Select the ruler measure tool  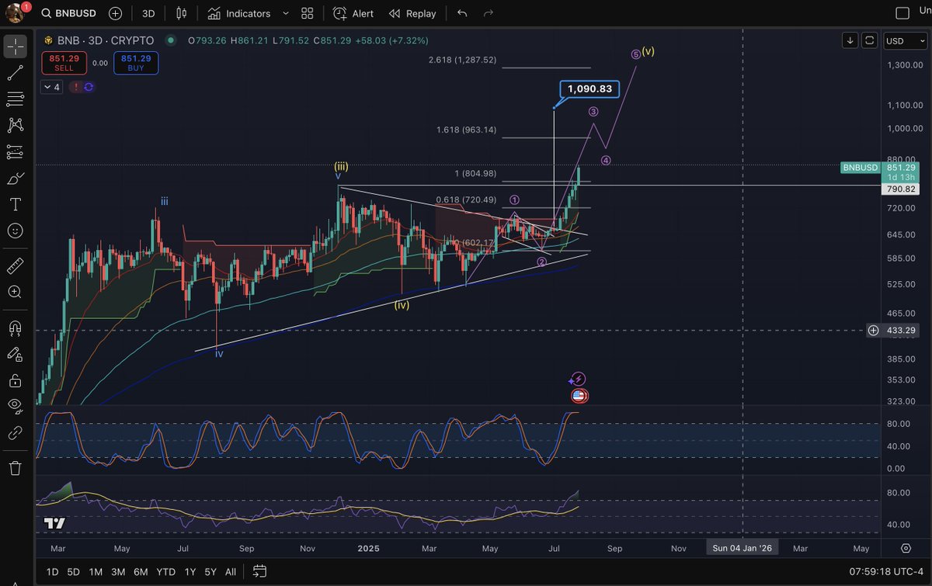[x=15, y=266]
